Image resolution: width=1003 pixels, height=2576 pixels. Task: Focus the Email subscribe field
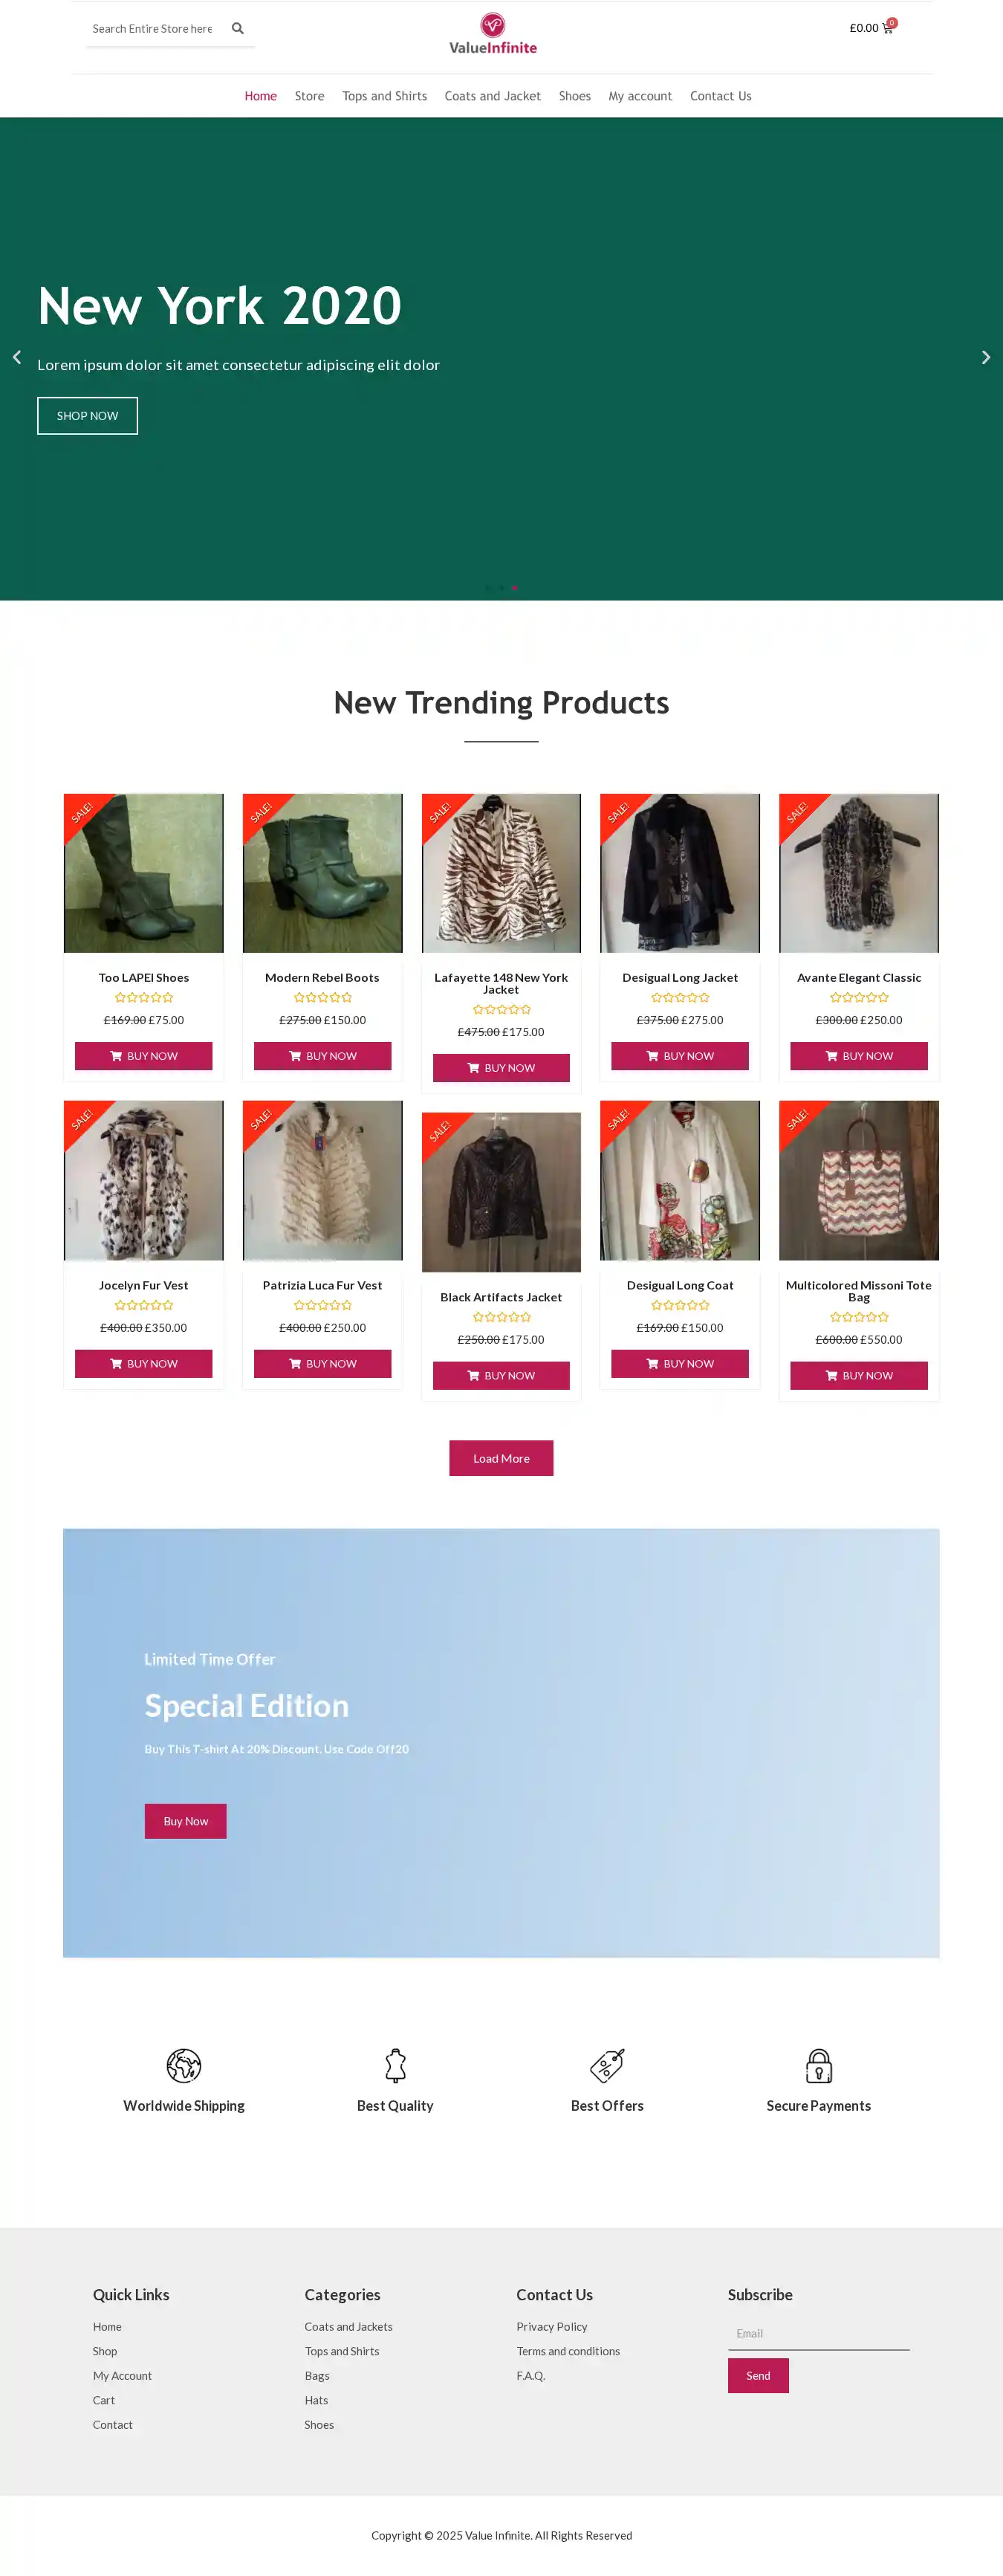pos(818,2334)
